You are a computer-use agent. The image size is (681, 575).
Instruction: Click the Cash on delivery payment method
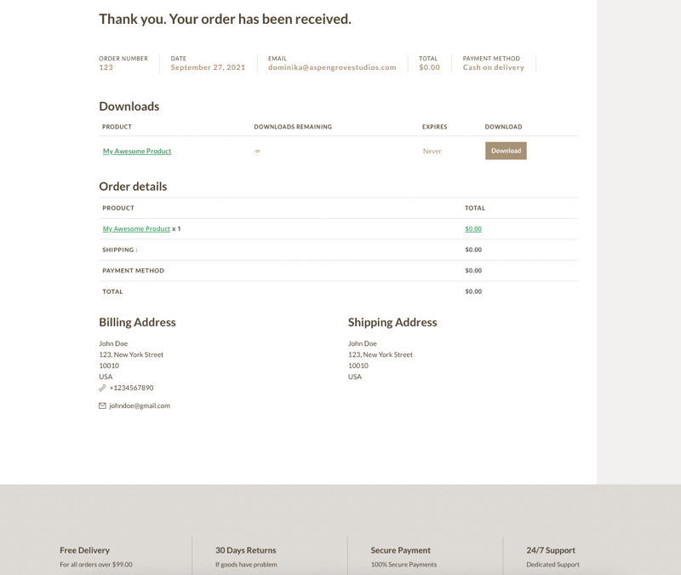494,67
